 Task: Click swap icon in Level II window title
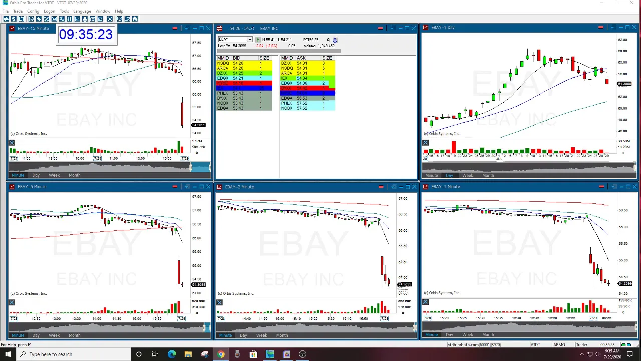click(219, 28)
